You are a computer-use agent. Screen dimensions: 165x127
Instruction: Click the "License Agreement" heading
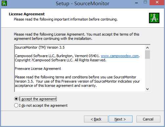tap(27, 14)
